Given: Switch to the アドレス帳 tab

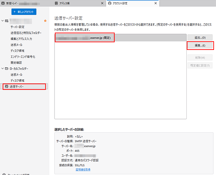Looking at the screenshot, I should click(x=80, y=3).
